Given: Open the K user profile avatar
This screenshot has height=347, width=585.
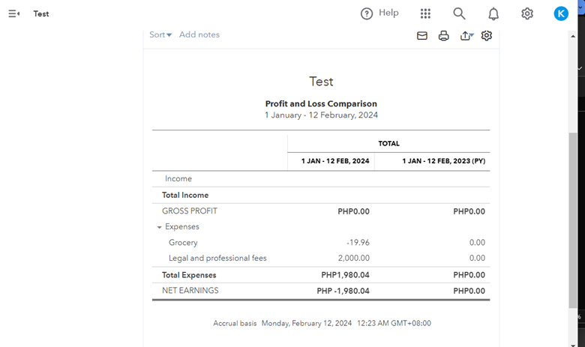Looking at the screenshot, I should click(561, 13).
